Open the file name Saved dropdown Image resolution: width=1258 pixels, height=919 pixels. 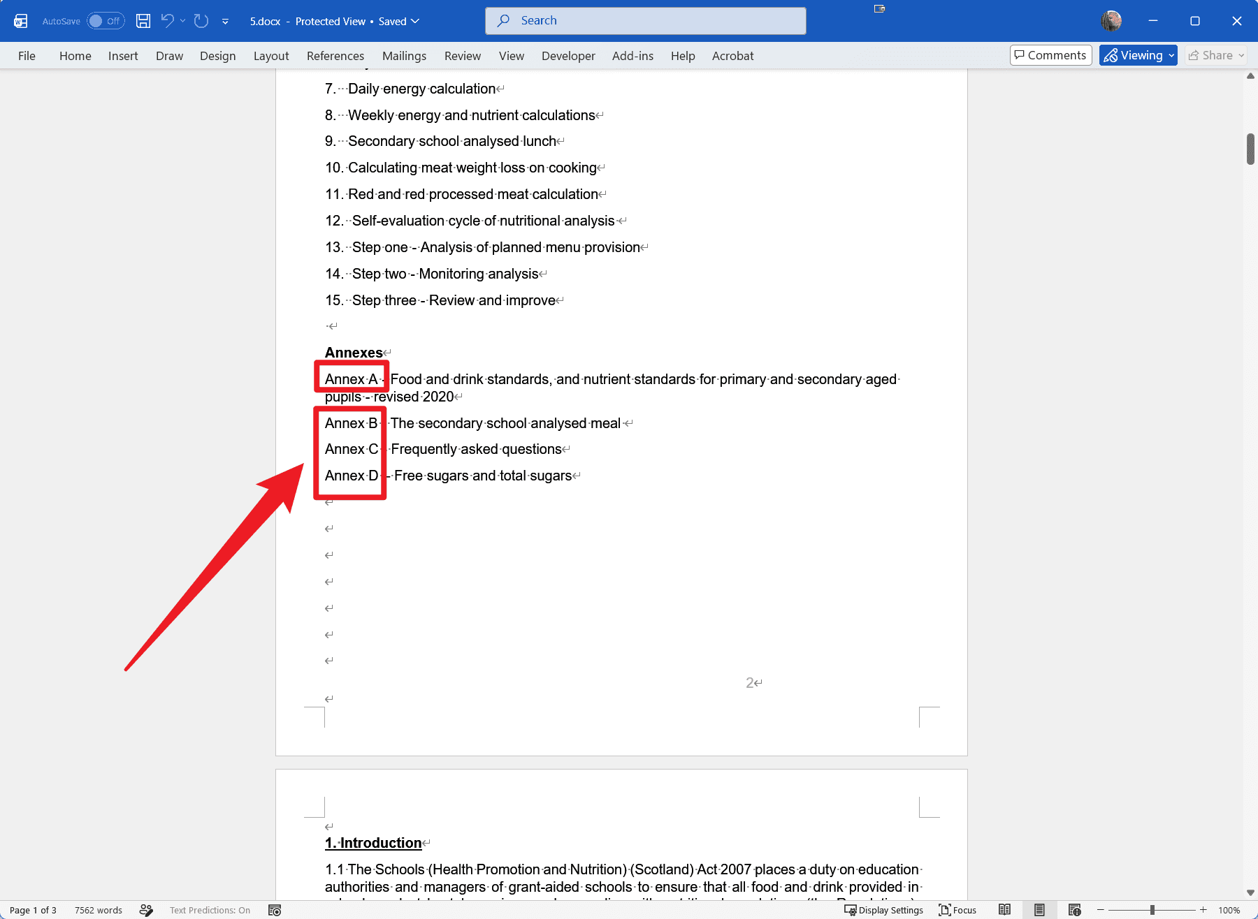399,21
